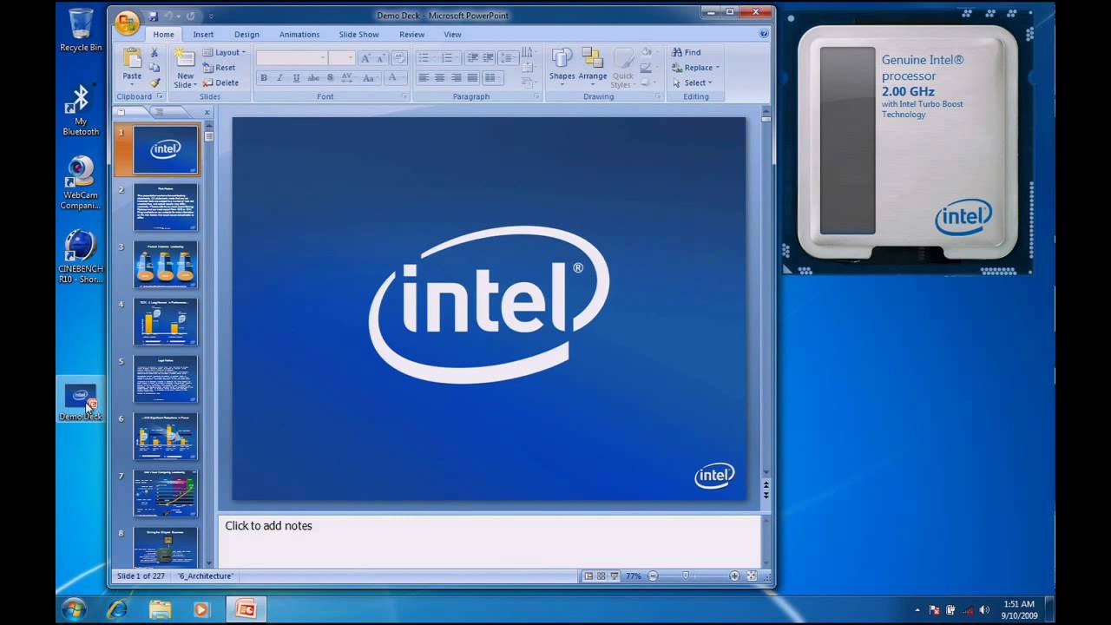The height and width of the screenshot is (625, 1111).
Task: Customize the Quick Access Toolbar dropdown
Action: tap(211, 16)
